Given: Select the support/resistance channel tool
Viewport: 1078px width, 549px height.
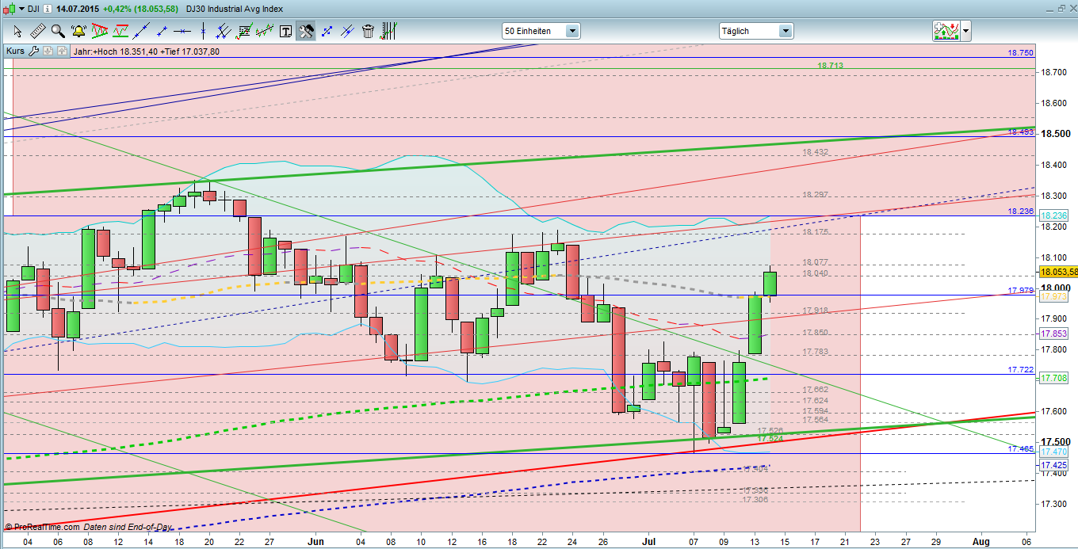Looking at the screenshot, I should point(120,31).
